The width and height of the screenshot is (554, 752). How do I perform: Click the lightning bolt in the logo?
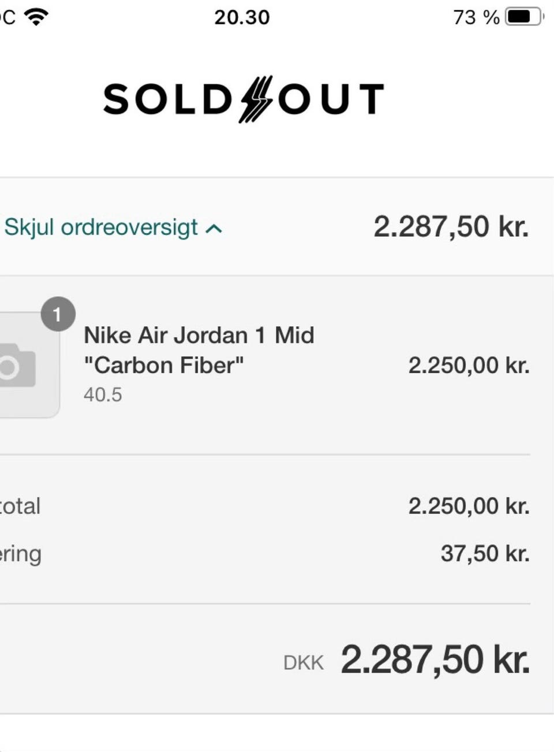(256, 99)
